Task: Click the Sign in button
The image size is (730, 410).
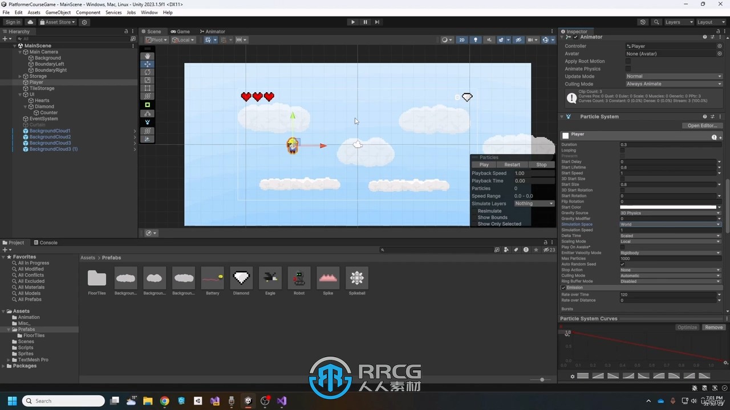Action: [13, 22]
